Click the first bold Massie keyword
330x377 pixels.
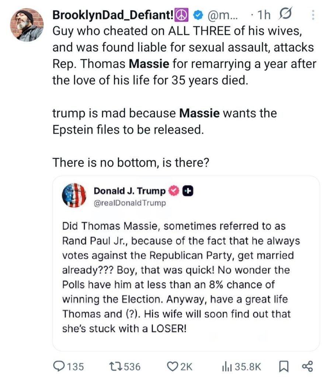click(x=149, y=64)
